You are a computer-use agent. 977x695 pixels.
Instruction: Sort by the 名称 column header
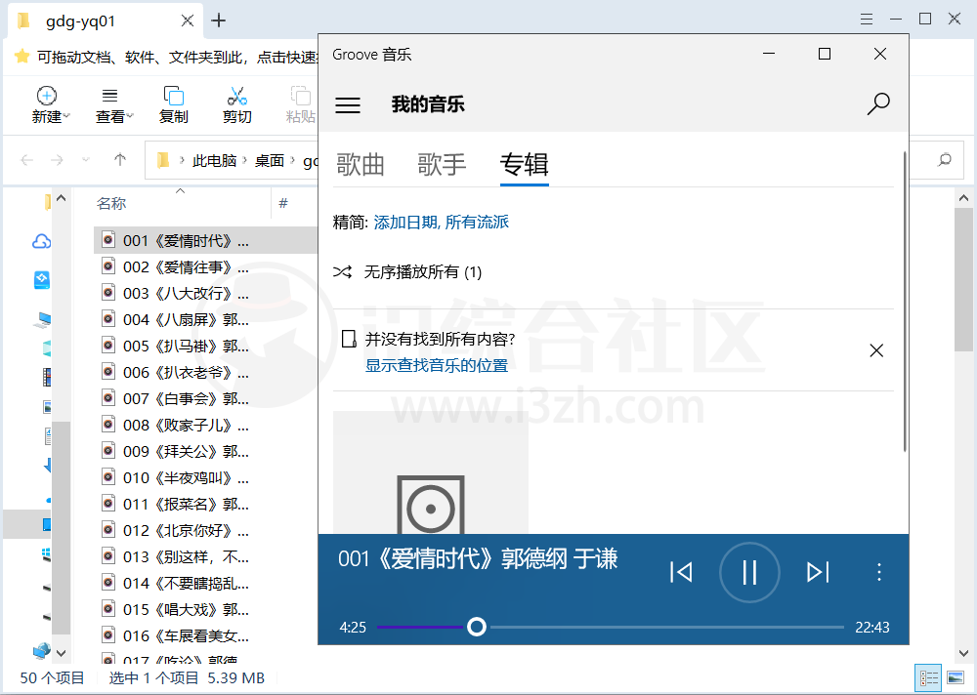[111, 203]
